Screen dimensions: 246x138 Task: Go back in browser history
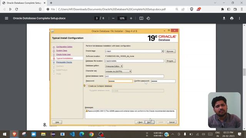4,9
